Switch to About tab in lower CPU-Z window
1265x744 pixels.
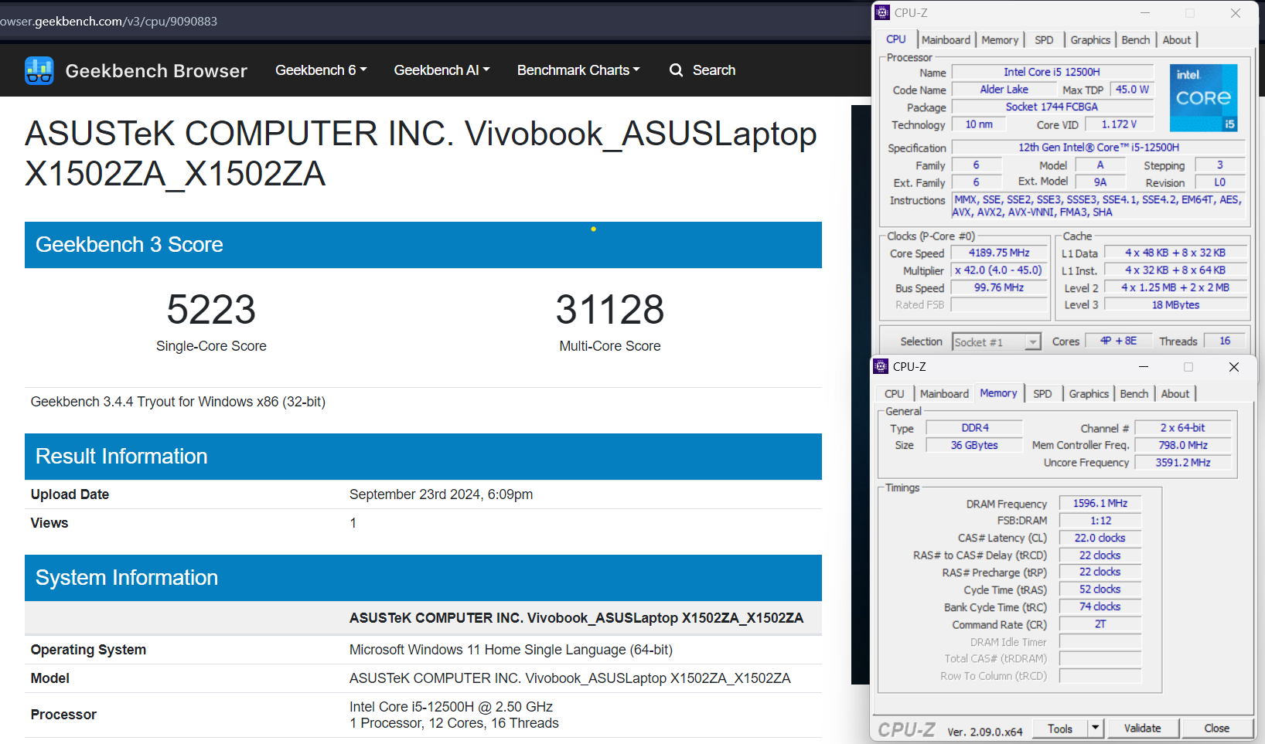[x=1175, y=394]
